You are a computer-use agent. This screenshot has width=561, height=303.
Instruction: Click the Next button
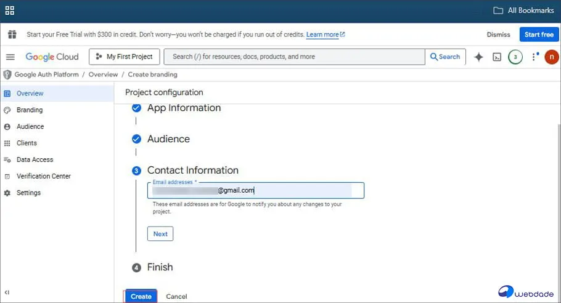point(160,234)
